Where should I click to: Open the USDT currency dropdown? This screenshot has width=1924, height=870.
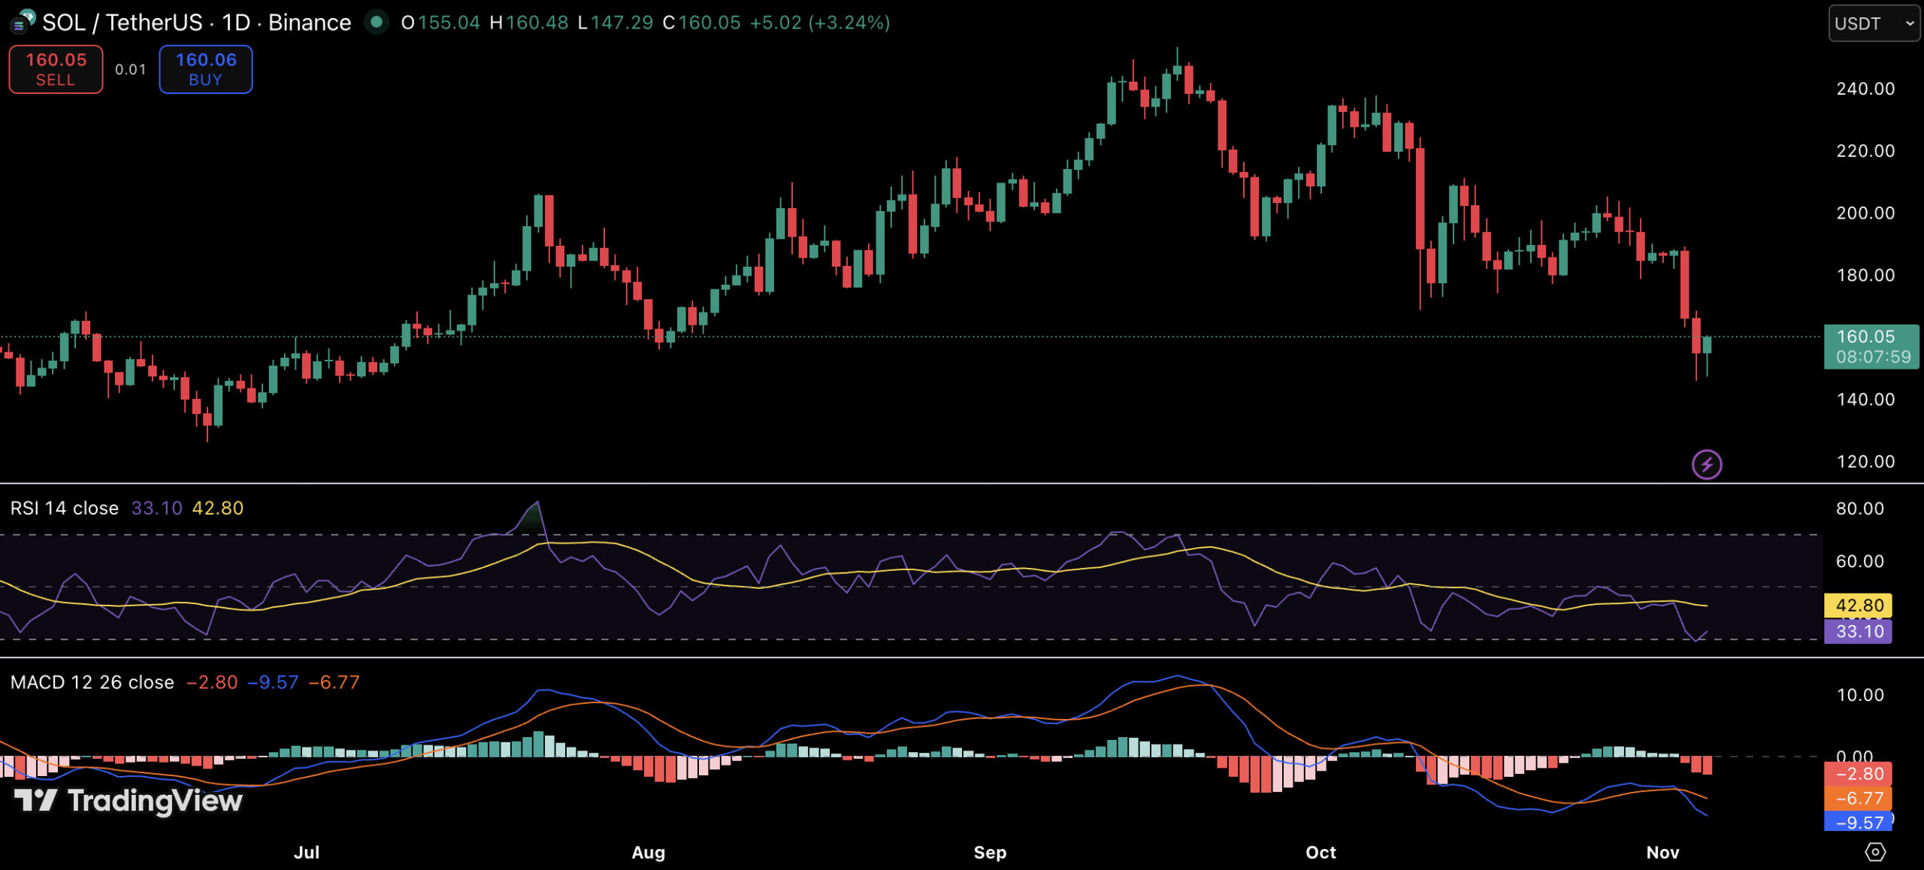pyautogui.click(x=1873, y=23)
